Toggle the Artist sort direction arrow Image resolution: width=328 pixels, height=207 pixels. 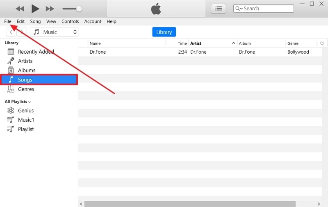[233, 43]
